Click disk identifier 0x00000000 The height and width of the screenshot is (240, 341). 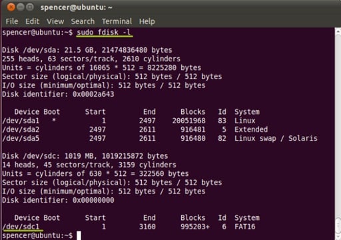pyautogui.click(x=93, y=200)
